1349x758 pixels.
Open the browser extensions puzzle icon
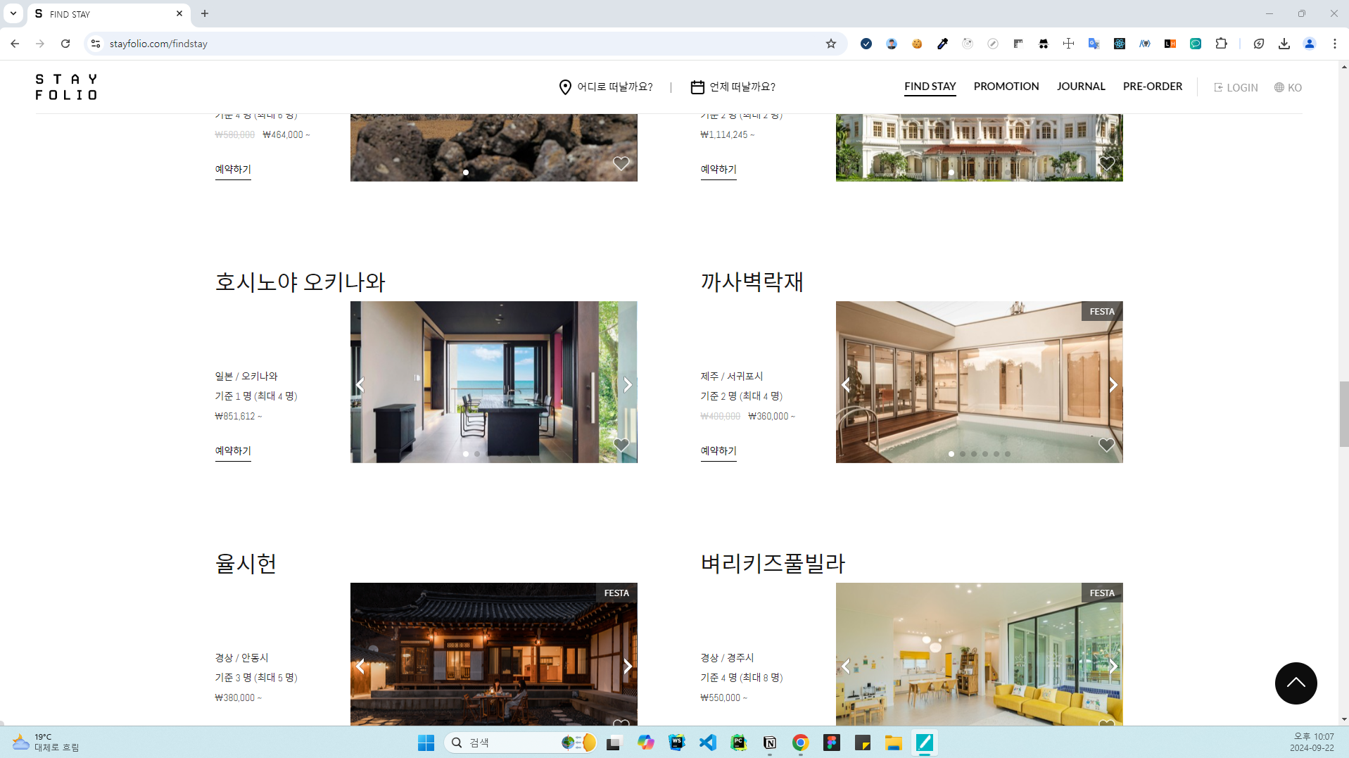click(x=1221, y=44)
